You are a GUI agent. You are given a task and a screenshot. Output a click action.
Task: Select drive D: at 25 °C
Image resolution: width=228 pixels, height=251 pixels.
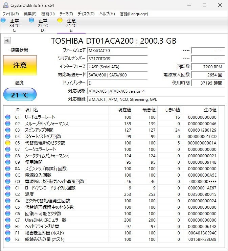click(43, 25)
